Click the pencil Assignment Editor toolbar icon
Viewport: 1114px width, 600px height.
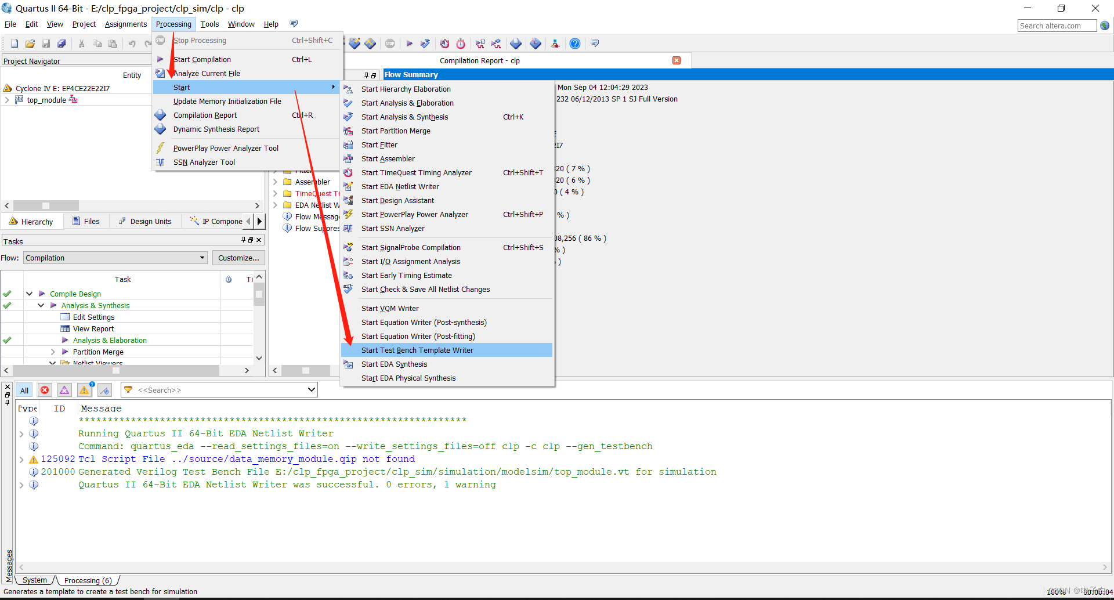click(355, 44)
